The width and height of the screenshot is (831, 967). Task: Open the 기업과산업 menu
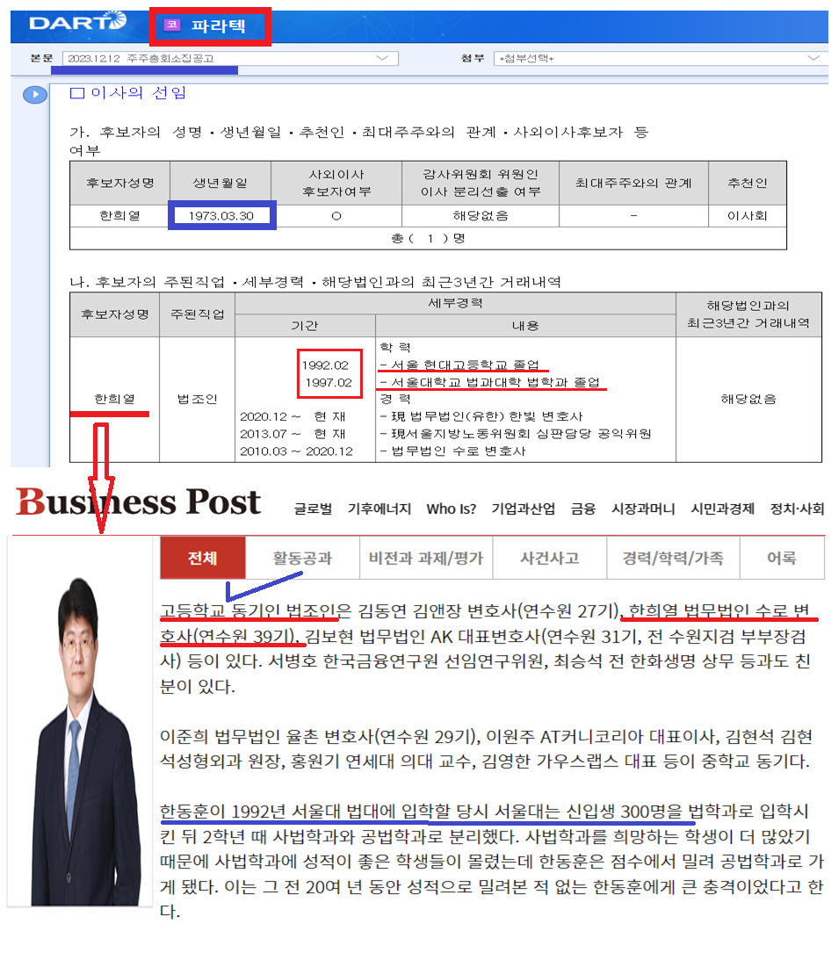524,509
